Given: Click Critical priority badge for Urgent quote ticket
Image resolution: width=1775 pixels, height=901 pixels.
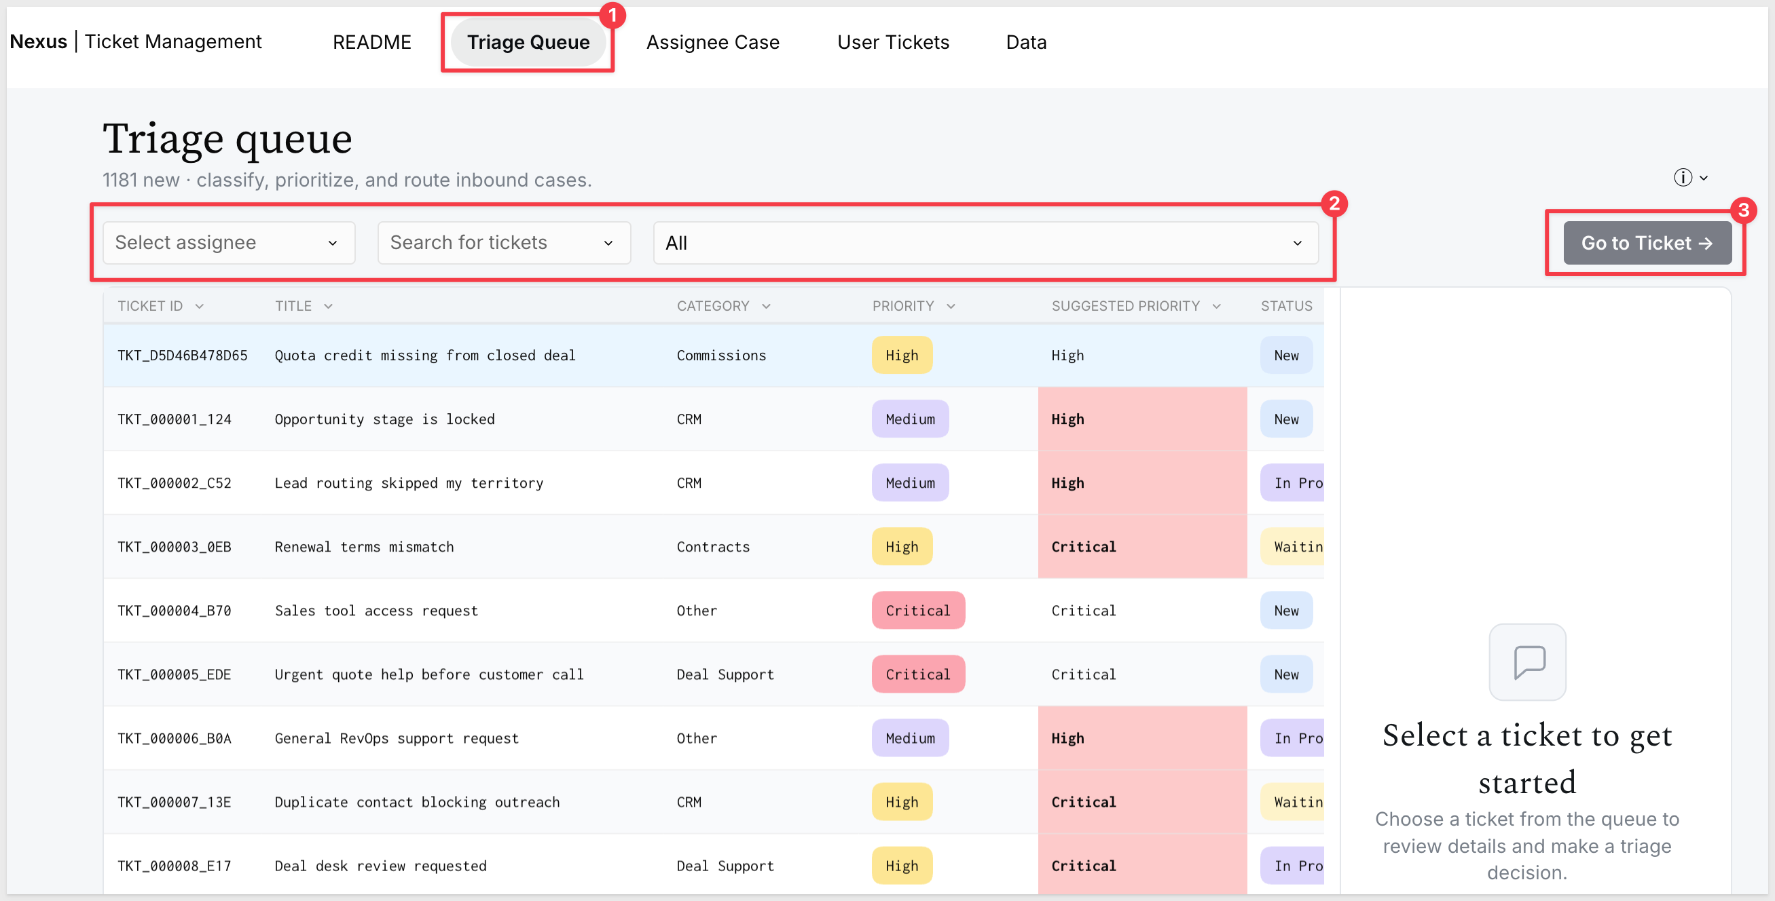Looking at the screenshot, I should [x=919, y=674].
